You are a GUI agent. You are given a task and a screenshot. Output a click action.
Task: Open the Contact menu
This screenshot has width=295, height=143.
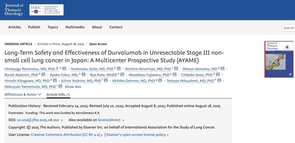pos(116,27)
